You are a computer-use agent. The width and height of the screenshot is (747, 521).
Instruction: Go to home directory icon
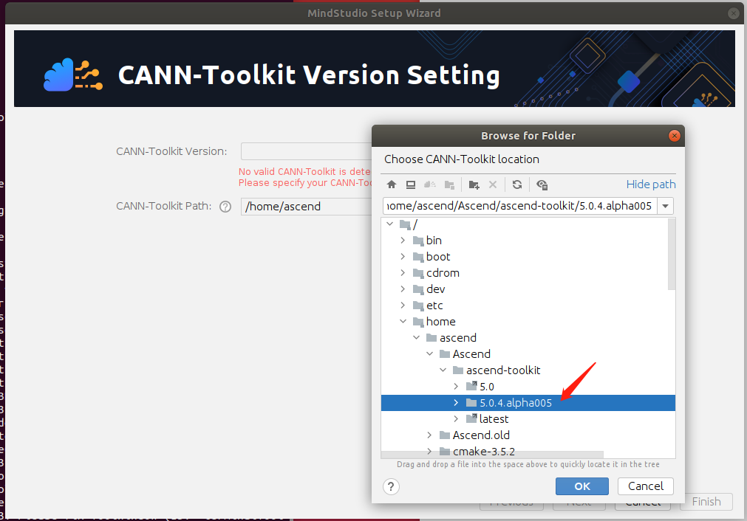tap(392, 184)
